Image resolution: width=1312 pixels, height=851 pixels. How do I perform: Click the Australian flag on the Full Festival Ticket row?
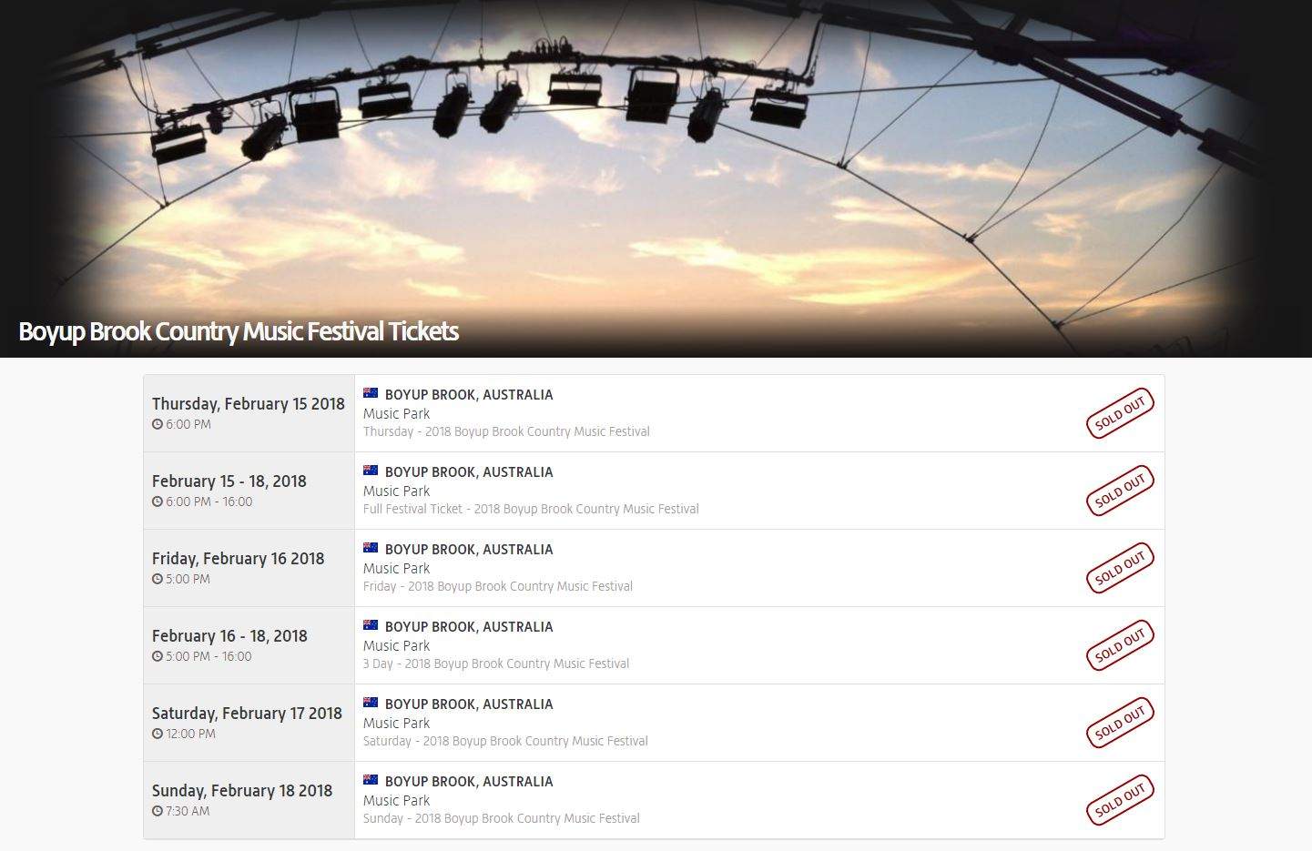click(371, 470)
